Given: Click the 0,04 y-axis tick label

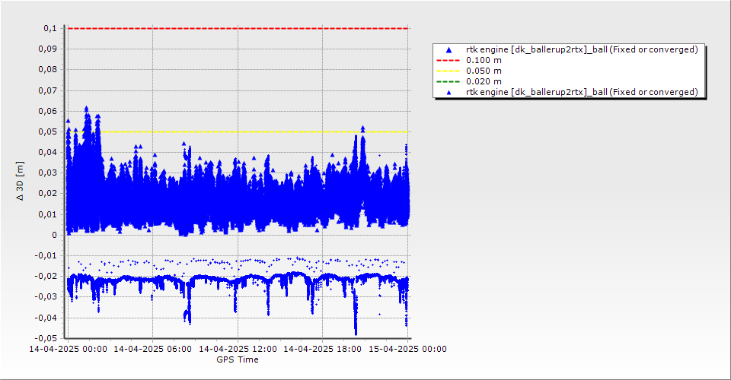Looking at the screenshot, I should (48, 152).
